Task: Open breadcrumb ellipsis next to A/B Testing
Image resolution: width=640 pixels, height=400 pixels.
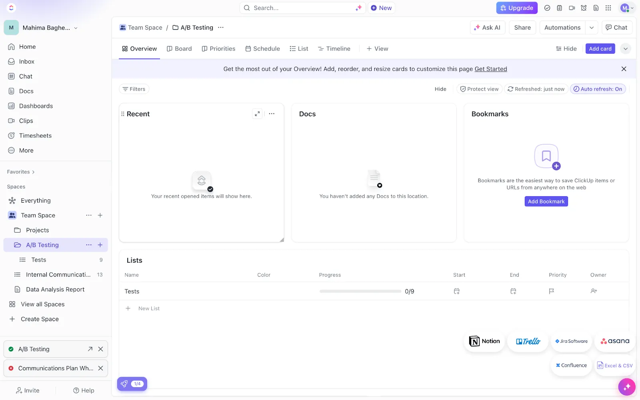Action: pos(221,28)
